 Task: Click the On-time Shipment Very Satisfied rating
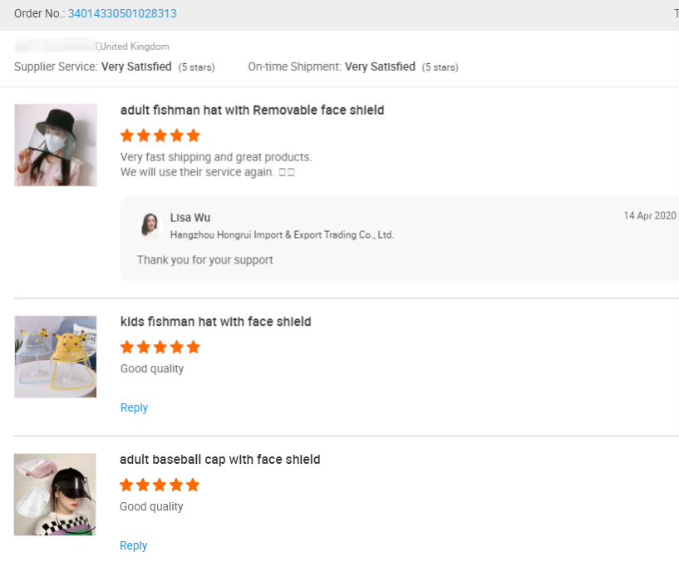click(x=380, y=67)
